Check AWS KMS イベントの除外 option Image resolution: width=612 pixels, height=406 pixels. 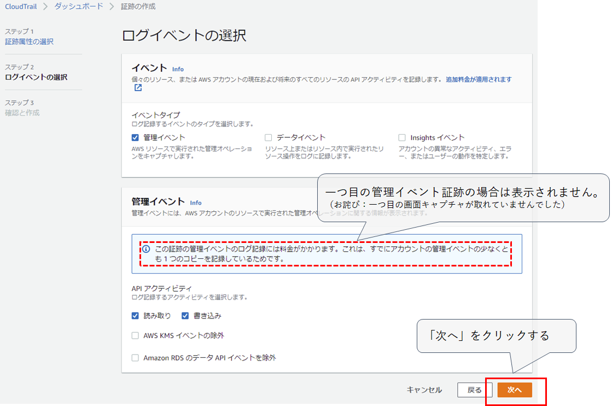click(135, 336)
